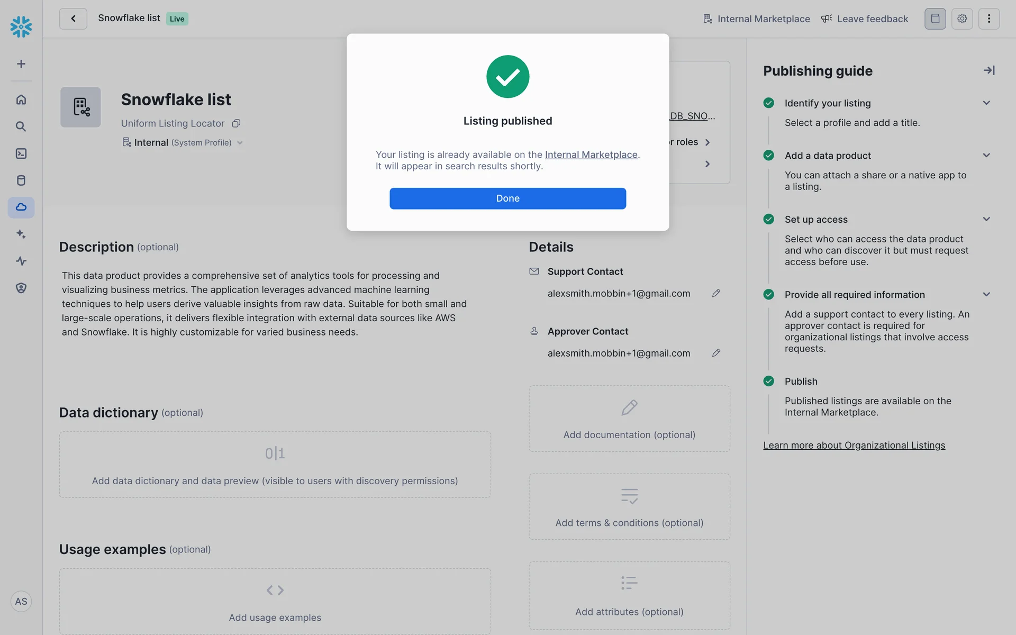
Task: Click the back arrow button
Action: [x=73, y=19]
